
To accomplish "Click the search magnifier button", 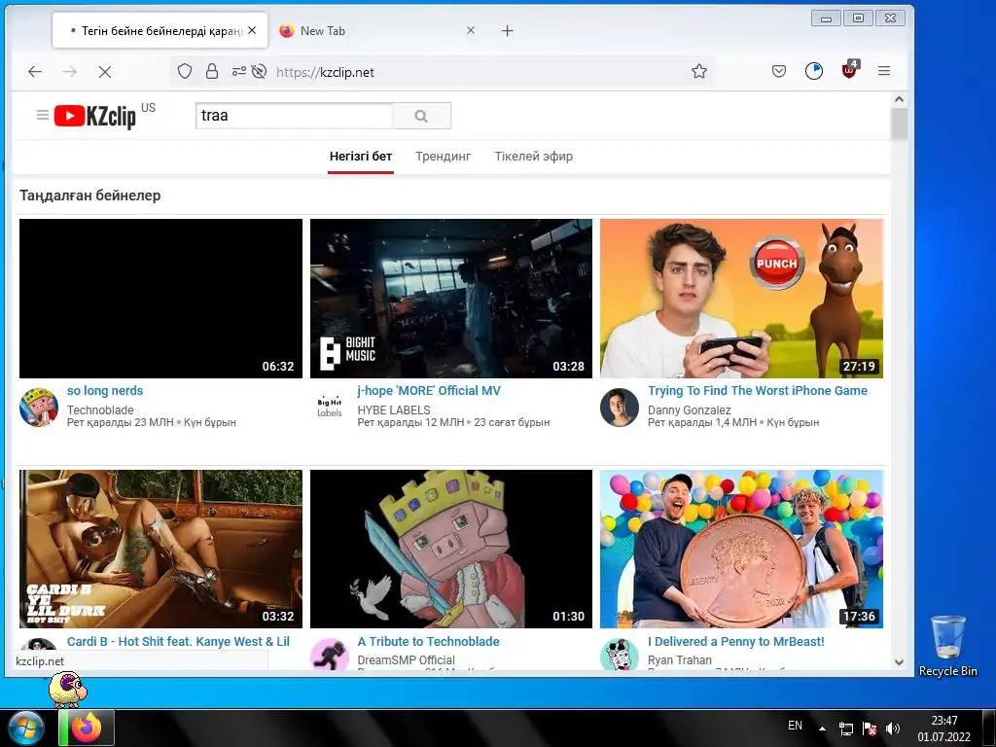I will (x=421, y=116).
